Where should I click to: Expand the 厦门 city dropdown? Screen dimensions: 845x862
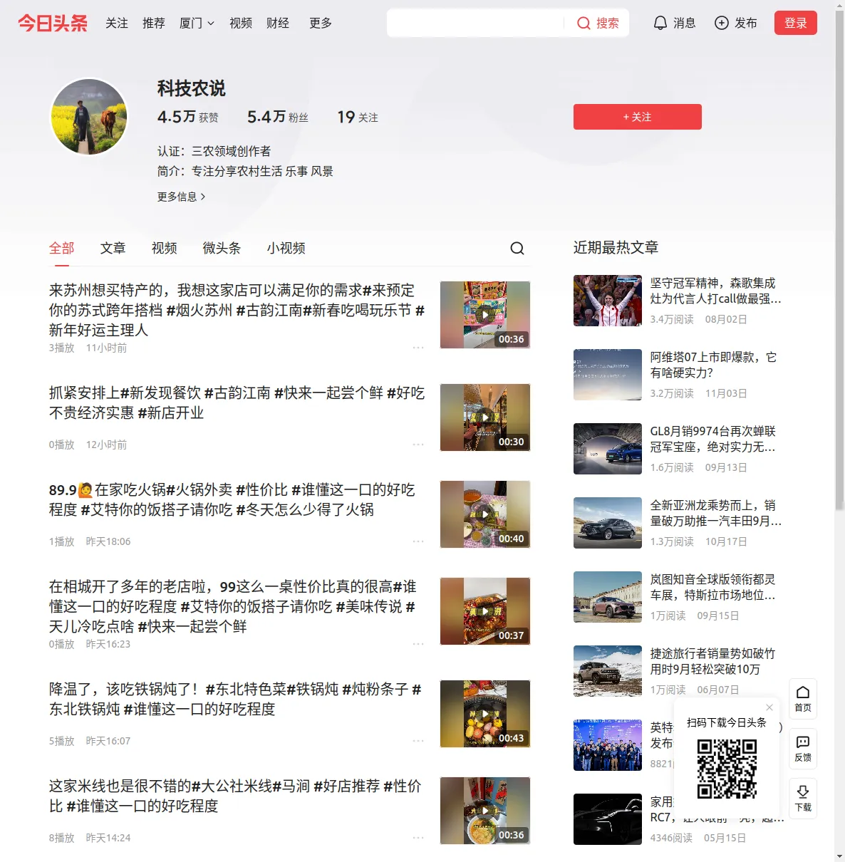coord(197,24)
